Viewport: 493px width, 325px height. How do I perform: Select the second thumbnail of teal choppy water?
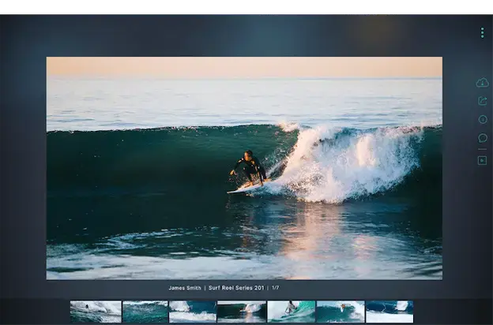145,312
